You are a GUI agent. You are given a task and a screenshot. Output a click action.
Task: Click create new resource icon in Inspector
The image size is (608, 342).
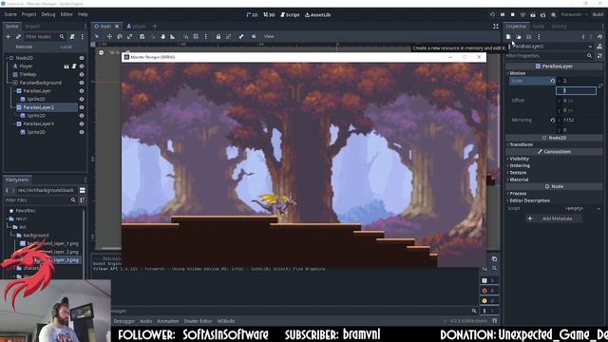[x=508, y=36]
